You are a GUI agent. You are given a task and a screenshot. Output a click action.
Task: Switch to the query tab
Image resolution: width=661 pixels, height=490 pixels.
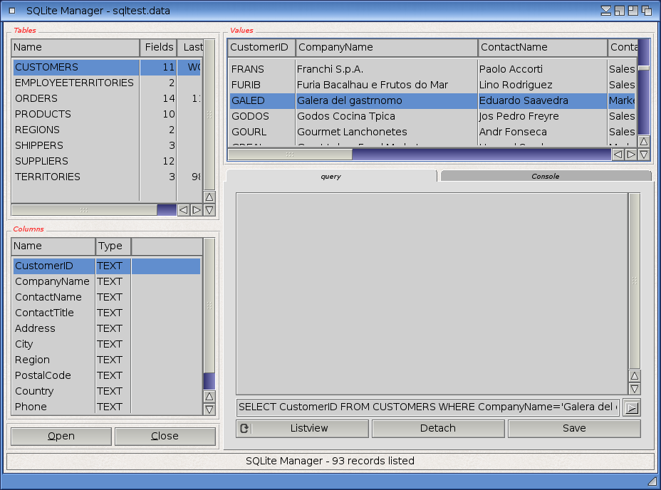point(331,176)
